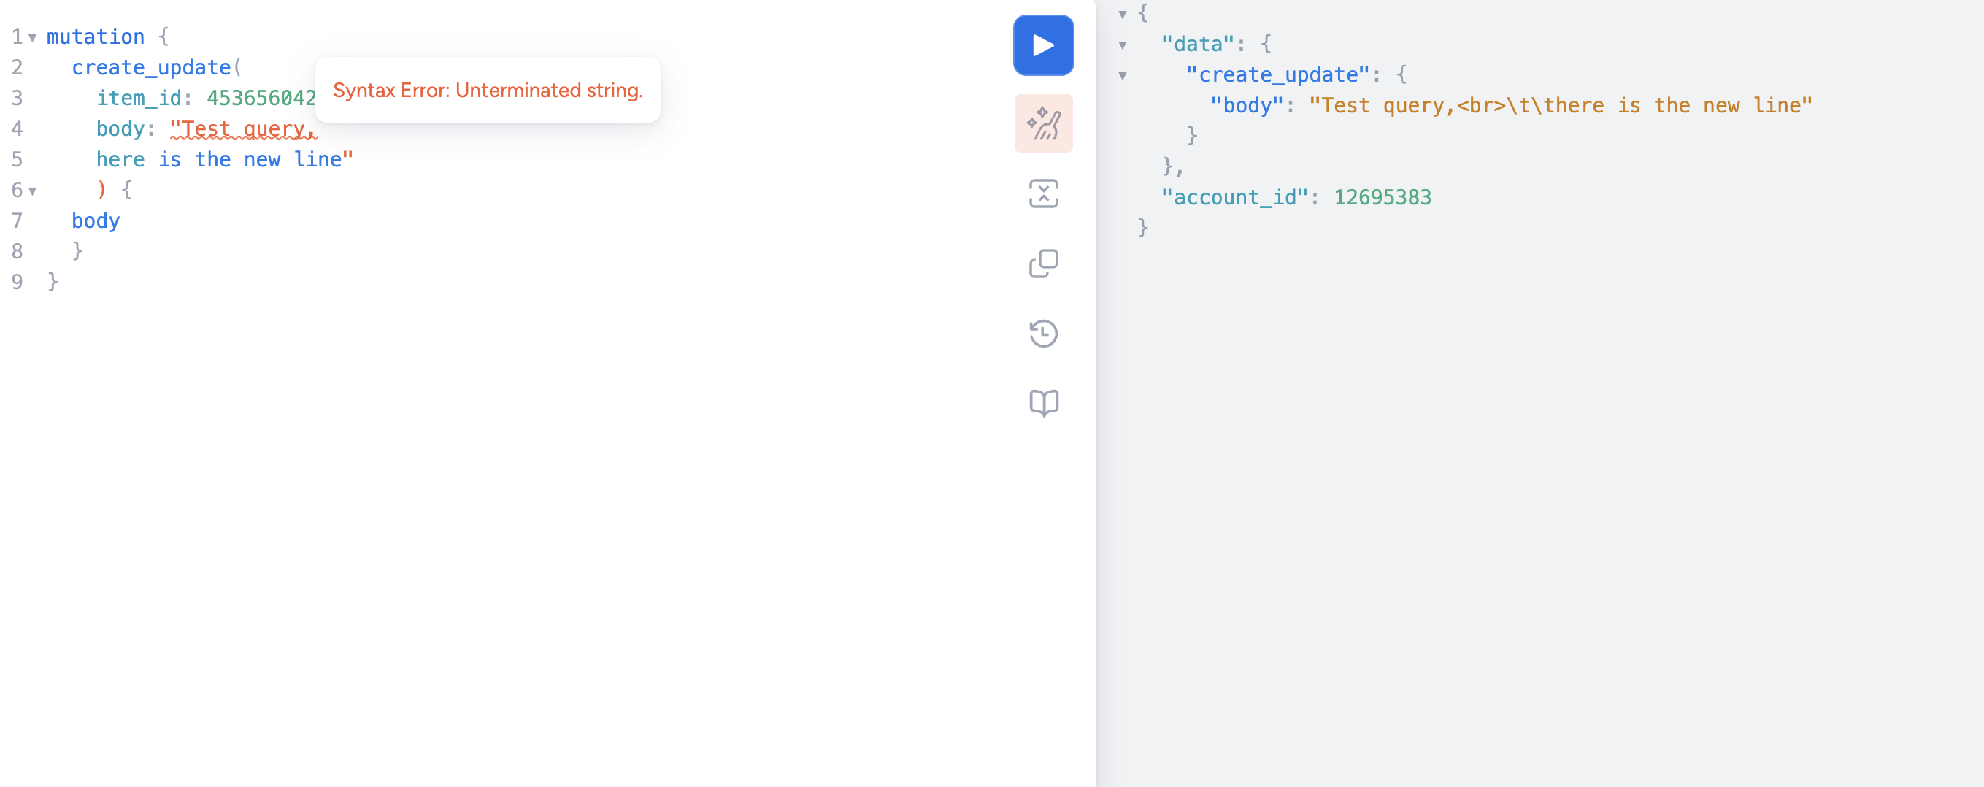Click the item_id argument label on line 3

(139, 98)
